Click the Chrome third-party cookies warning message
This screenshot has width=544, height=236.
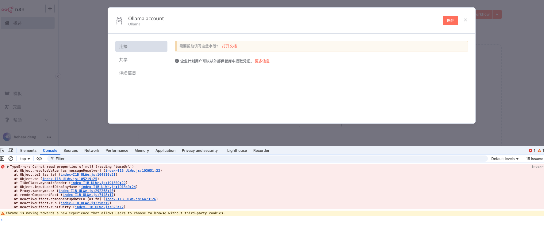point(115,213)
